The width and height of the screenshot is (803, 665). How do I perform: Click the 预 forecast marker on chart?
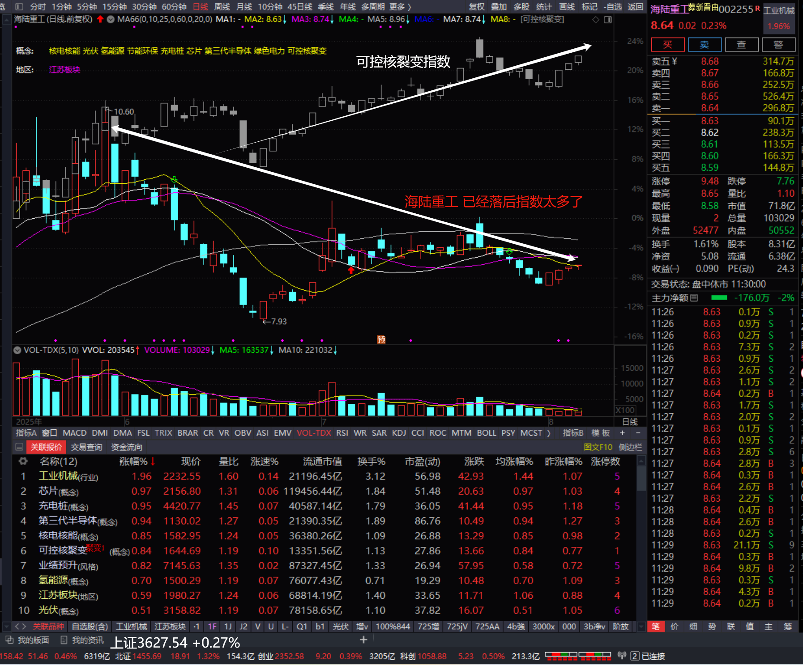pyautogui.click(x=381, y=339)
